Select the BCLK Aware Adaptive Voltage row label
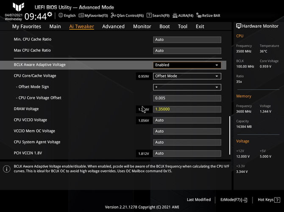284x212 pixels. tap(40, 65)
